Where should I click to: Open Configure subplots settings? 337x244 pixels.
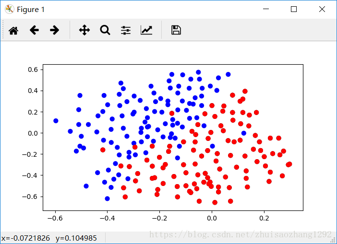126,30
